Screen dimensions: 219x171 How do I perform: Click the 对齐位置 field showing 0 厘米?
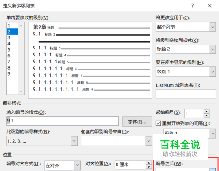(x=131, y=165)
